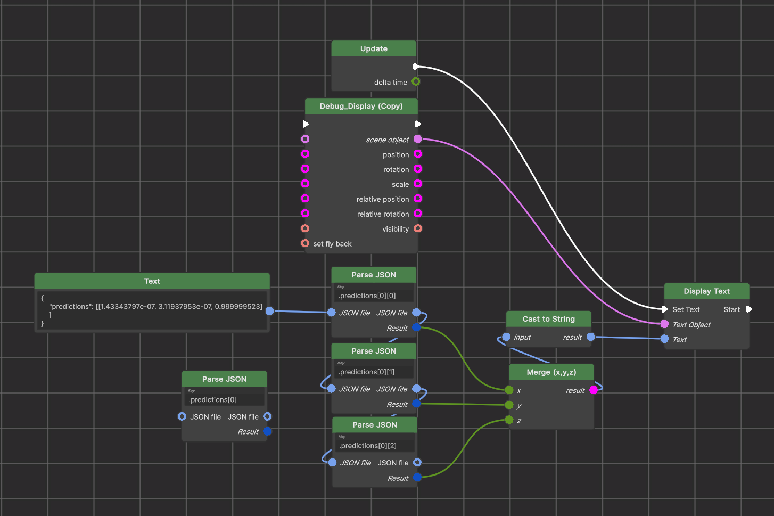Viewport: 774px width, 516px height.
Task: Click the Text node's blue output port
Action: click(270, 311)
